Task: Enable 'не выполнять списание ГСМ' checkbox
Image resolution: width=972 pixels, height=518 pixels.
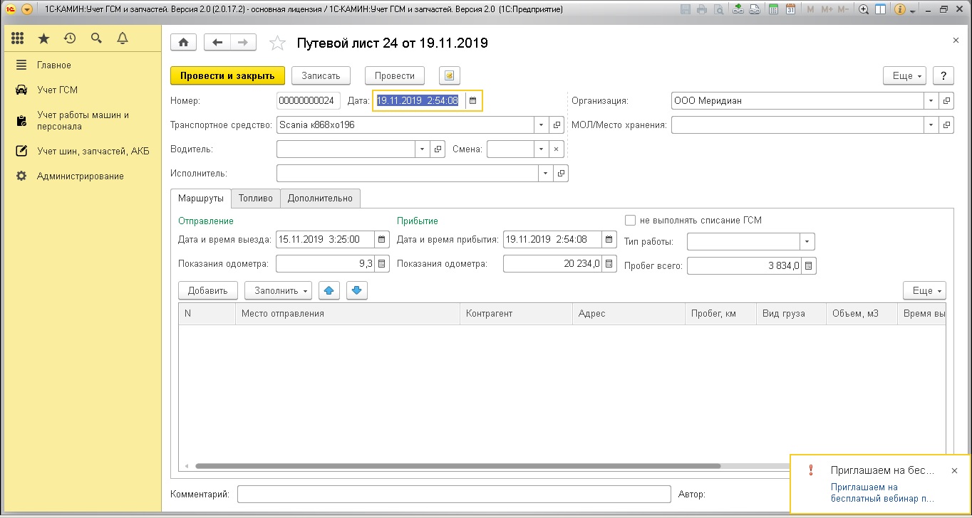Action: pos(630,221)
